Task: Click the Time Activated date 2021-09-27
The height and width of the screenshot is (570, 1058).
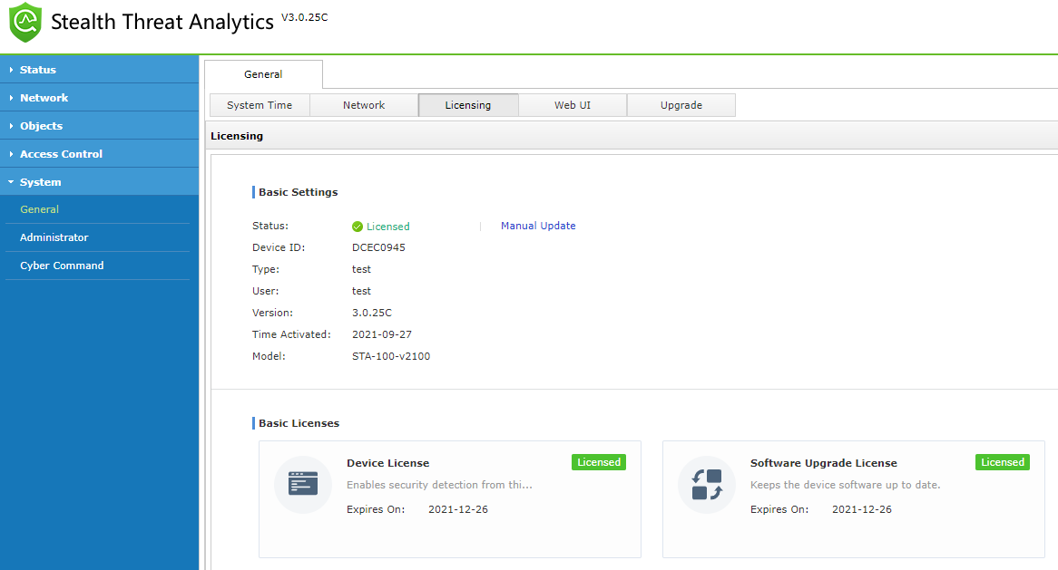Action: (x=382, y=334)
